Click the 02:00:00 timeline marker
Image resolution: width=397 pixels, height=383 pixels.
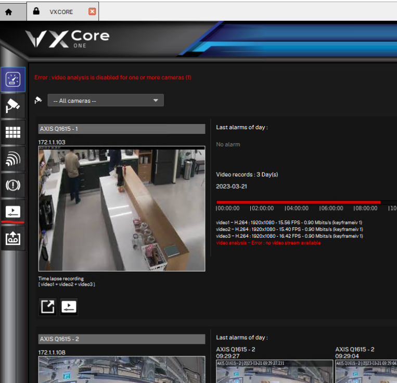tap(262, 208)
